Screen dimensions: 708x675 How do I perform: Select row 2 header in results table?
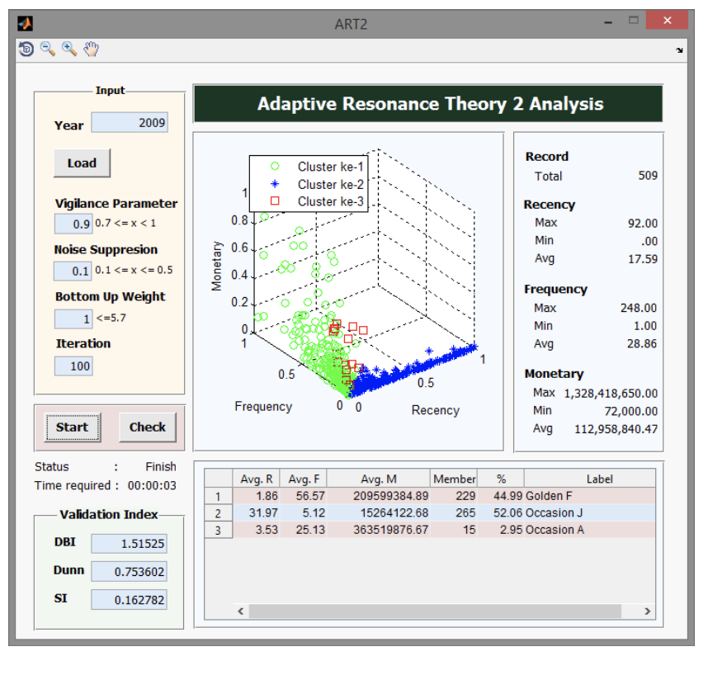click(219, 513)
